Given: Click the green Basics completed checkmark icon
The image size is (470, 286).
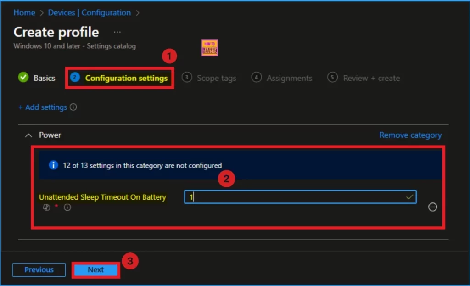Looking at the screenshot, I should [23, 77].
